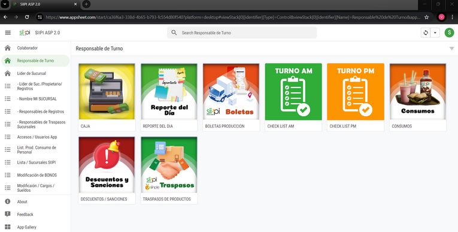Open Lider de Suc./Propietario/Registros list
This screenshot has height=232, width=458.
pos(35,86)
